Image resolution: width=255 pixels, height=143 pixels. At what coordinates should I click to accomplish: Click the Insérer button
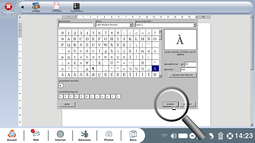(170, 104)
